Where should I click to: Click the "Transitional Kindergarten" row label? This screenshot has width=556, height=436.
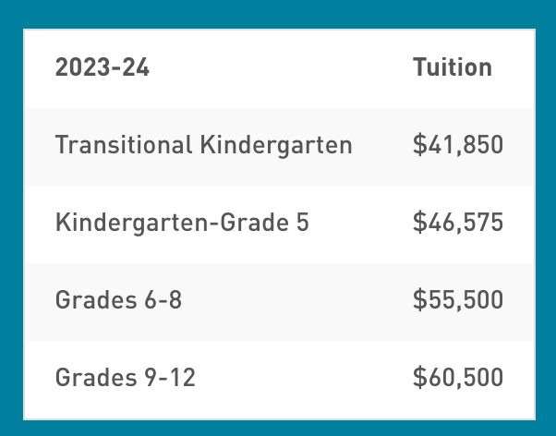click(x=203, y=145)
